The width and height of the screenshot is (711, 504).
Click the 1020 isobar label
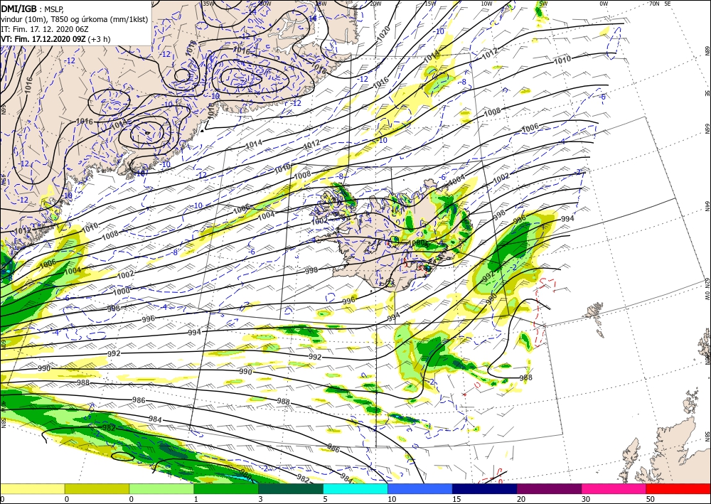click(384, 34)
